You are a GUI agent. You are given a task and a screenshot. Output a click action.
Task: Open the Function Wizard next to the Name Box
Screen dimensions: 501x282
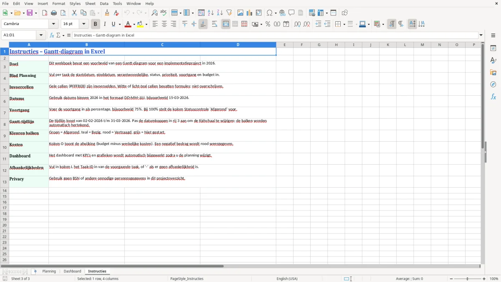tap(52, 35)
